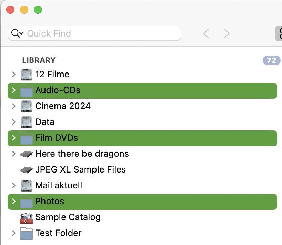Viewport: 282px width, 245px height.
Task: Click the 72 item count badge
Action: (271, 60)
